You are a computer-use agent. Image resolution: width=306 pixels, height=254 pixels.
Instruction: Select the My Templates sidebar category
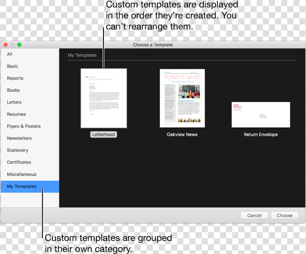(30, 186)
